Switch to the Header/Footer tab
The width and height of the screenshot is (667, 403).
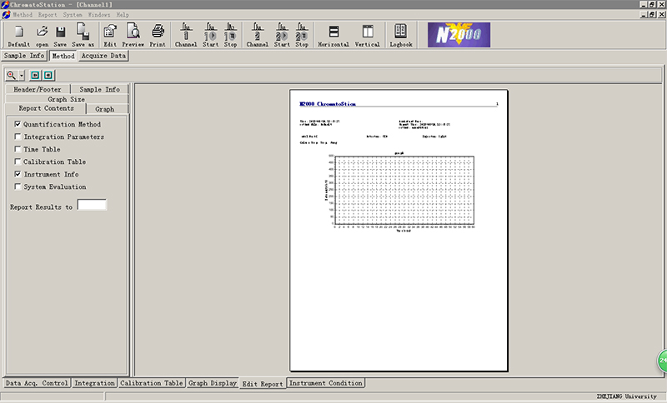pos(36,89)
